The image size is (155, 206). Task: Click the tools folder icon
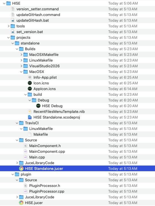click(13, 26)
